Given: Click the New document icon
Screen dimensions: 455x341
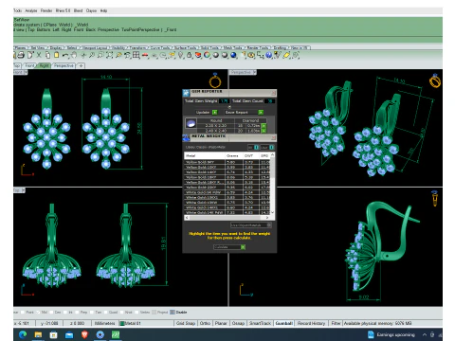Looking at the screenshot, I should 30,55.
